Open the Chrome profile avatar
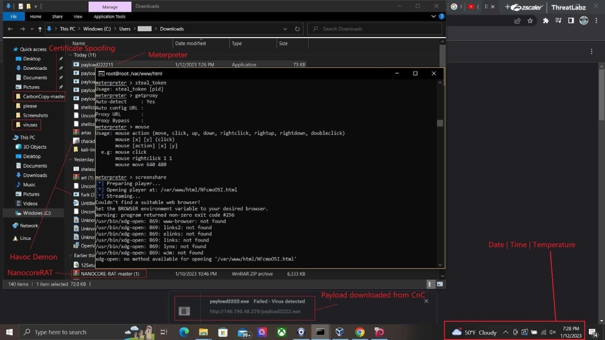605x340 pixels. click(x=584, y=21)
